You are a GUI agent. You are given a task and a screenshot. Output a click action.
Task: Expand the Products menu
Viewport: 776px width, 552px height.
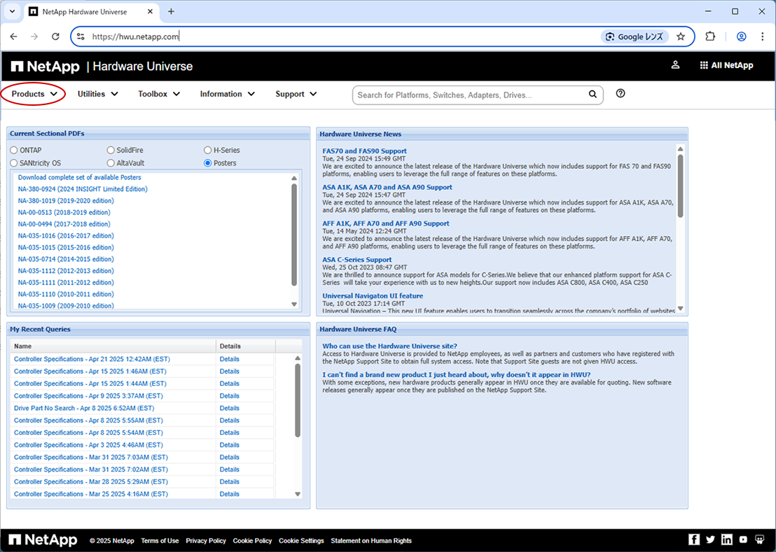[x=34, y=94]
